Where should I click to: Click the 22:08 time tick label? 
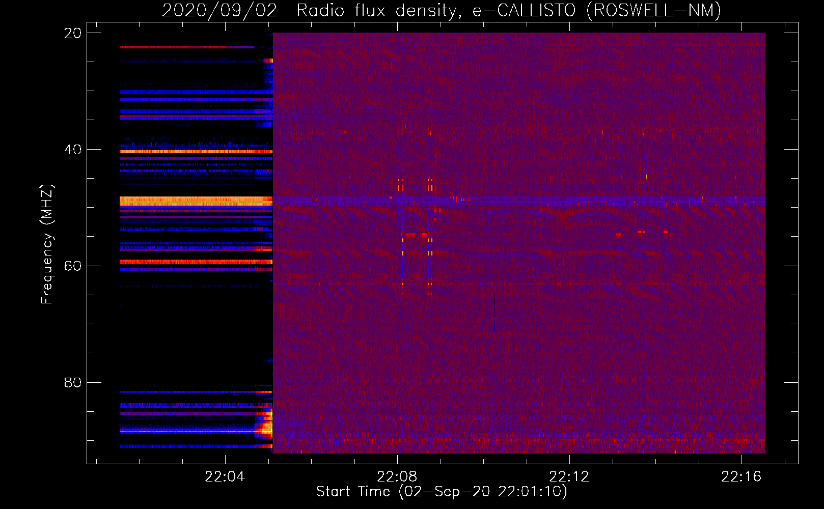[x=397, y=476]
